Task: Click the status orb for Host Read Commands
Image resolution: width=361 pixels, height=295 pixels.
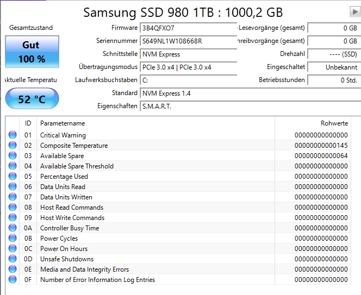Action: point(13,208)
